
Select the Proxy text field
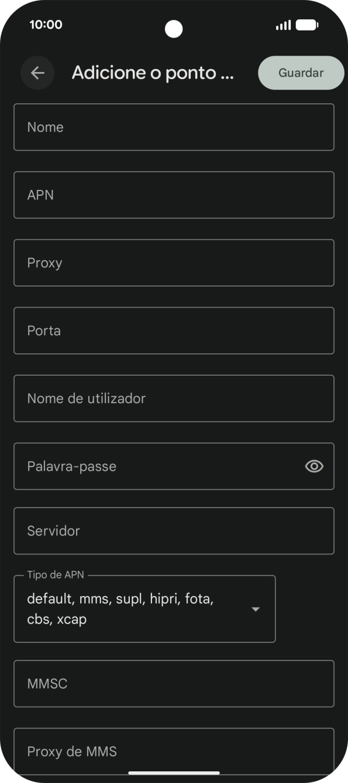[x=174, y=263]
